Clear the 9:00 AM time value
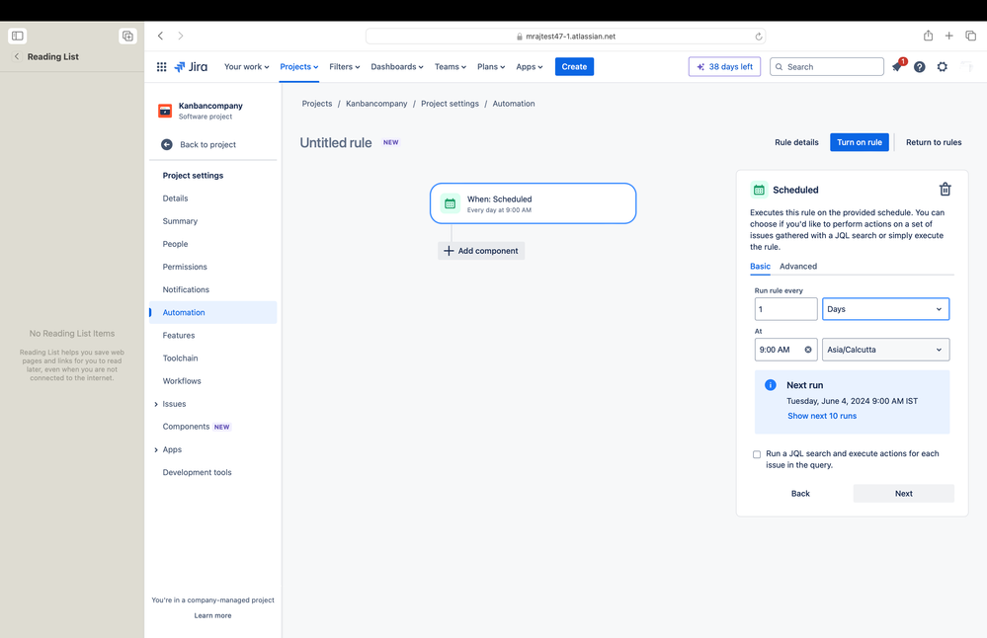Screen dimensions: 987x638 tap(808, 350)
